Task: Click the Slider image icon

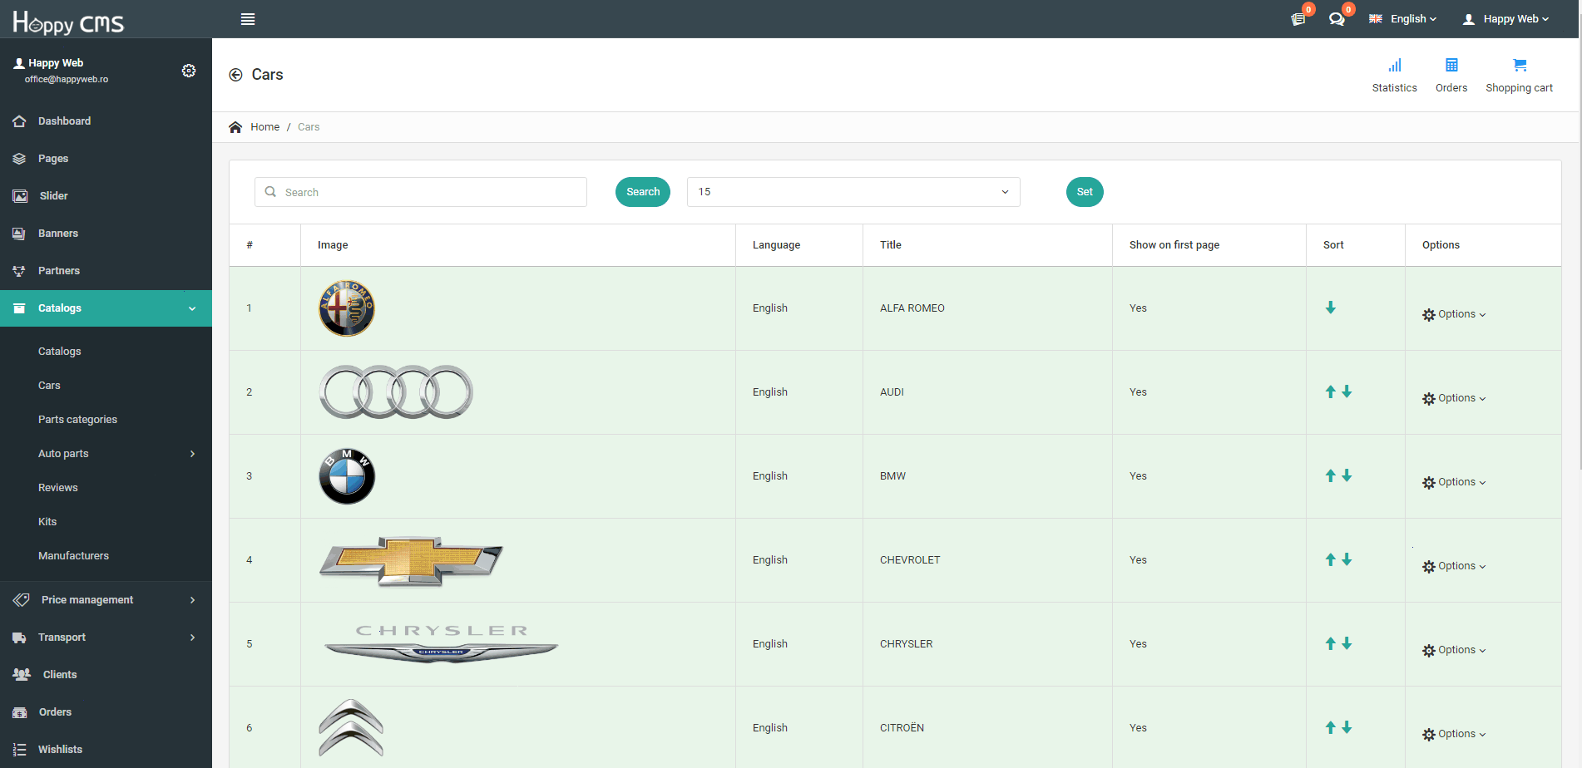Action: click(x=20, y=196)
